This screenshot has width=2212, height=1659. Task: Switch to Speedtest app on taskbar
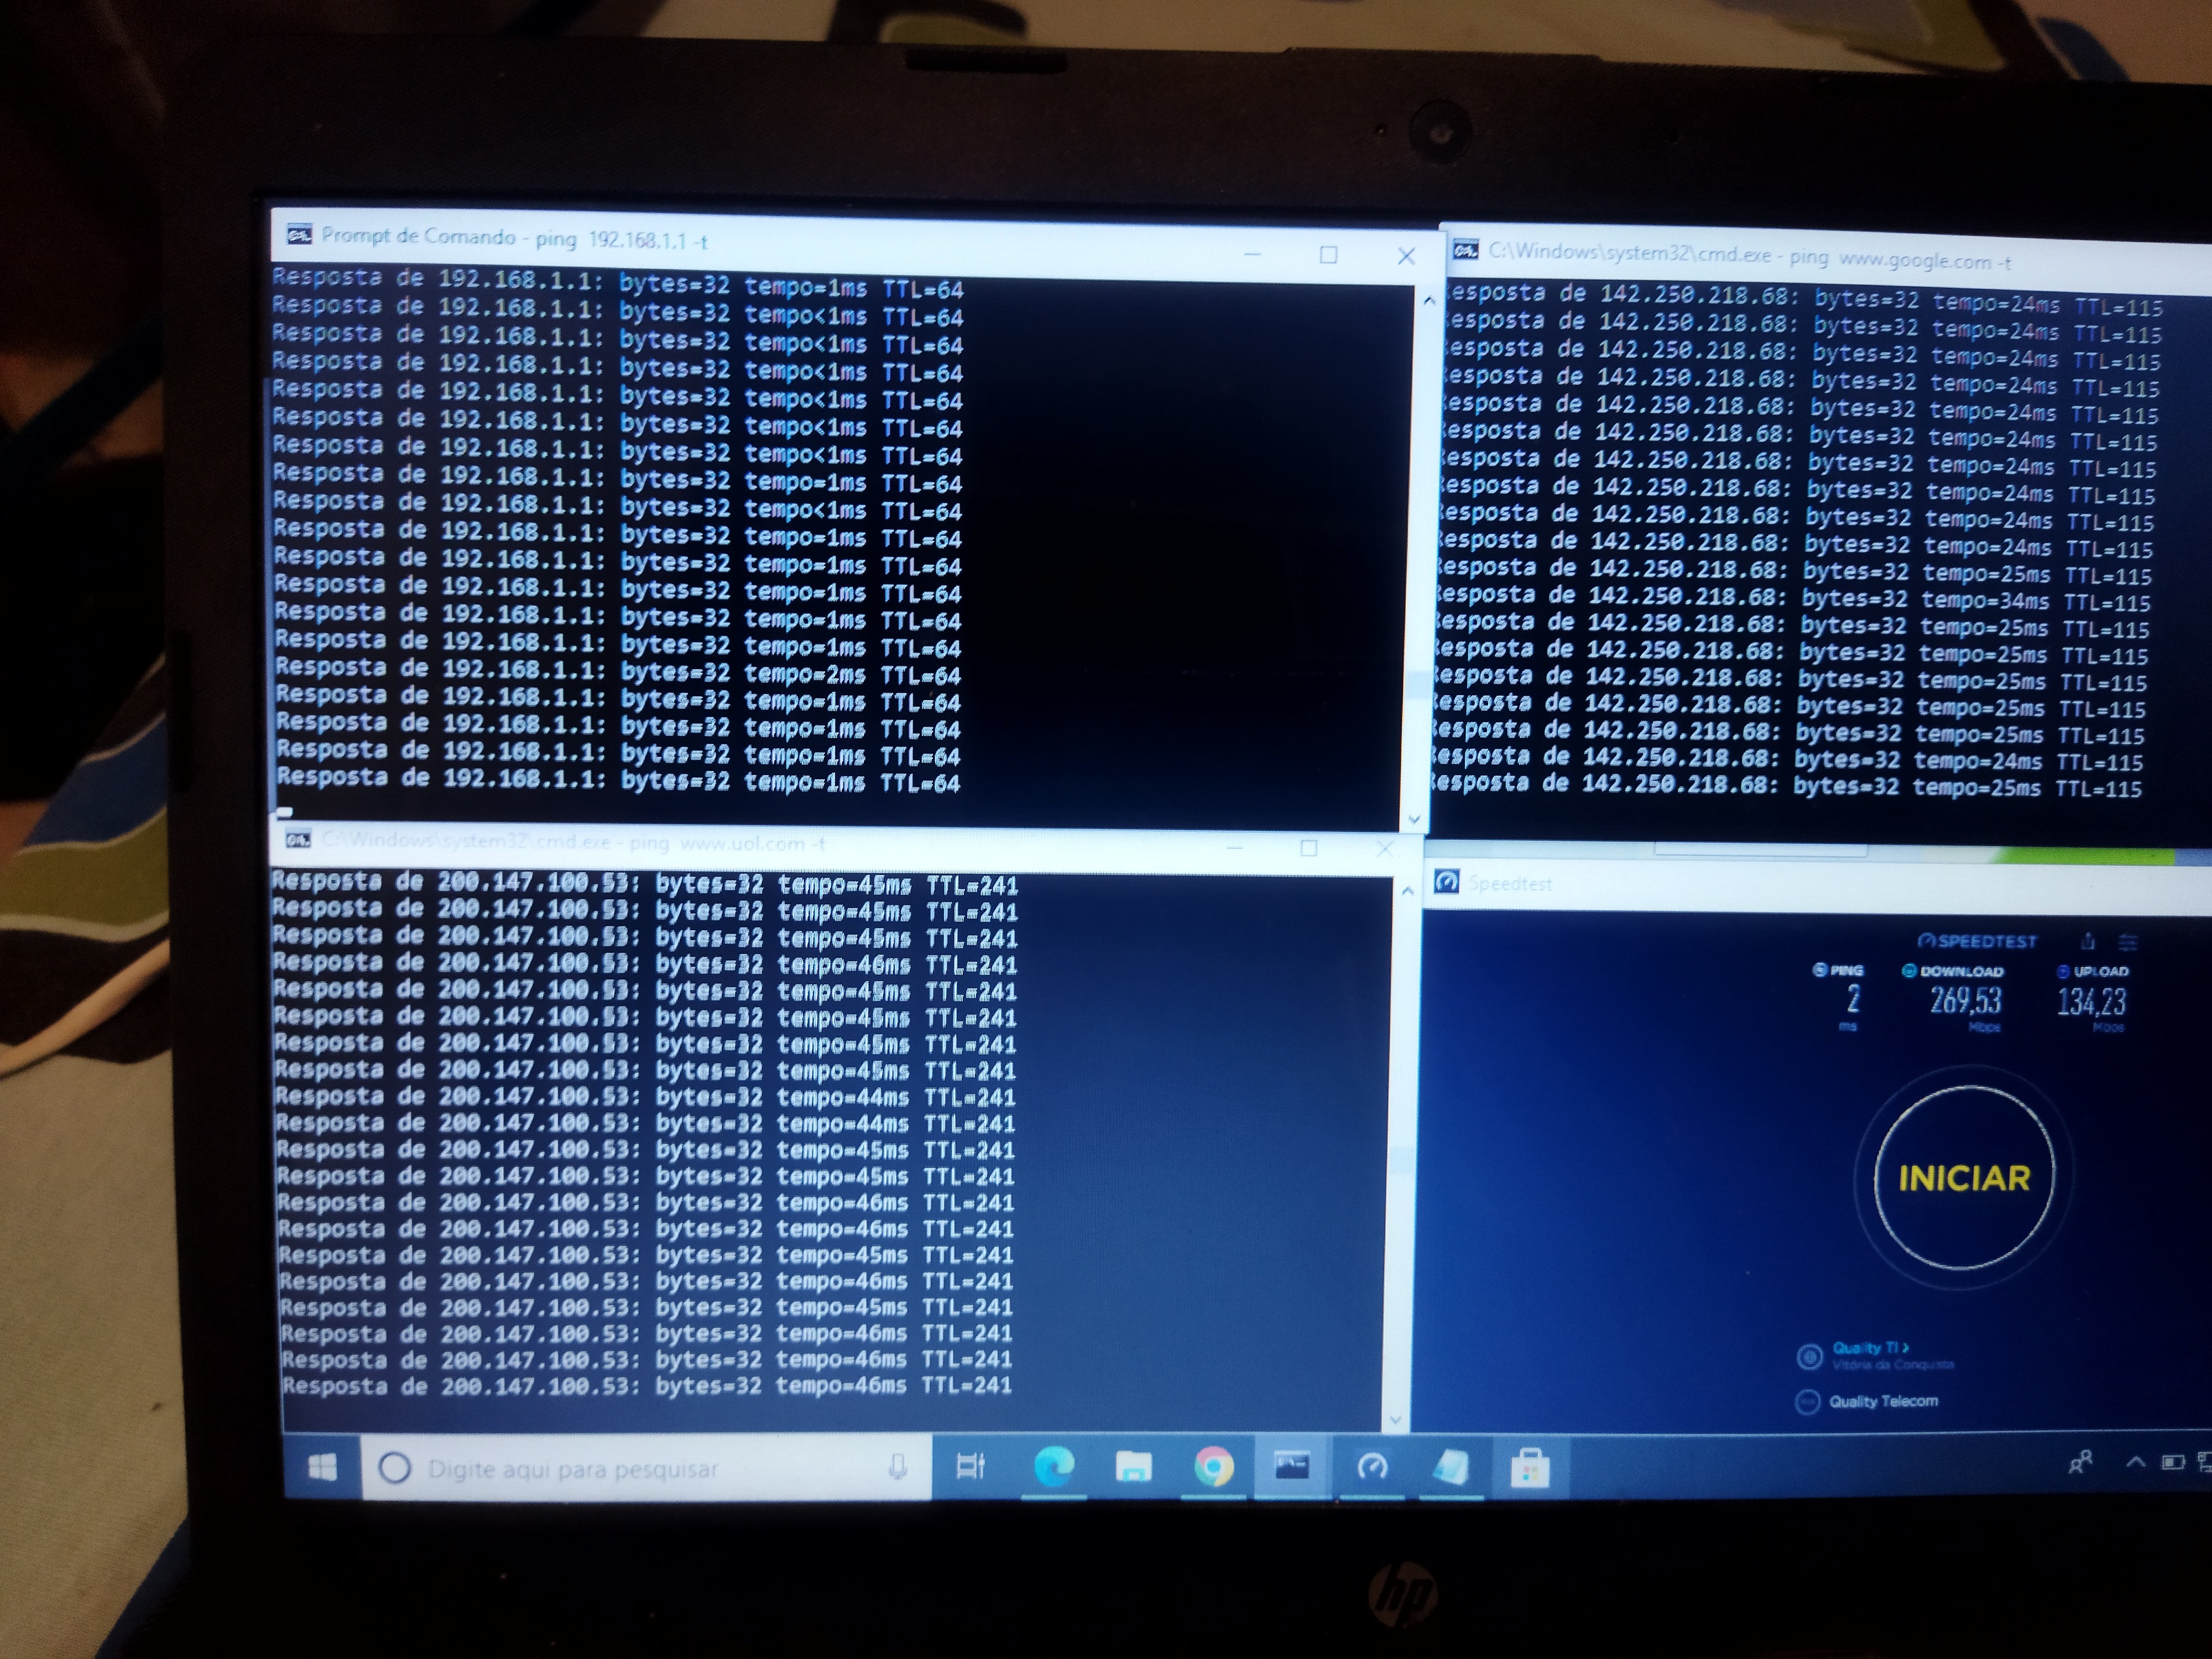coord(1372,1467)
